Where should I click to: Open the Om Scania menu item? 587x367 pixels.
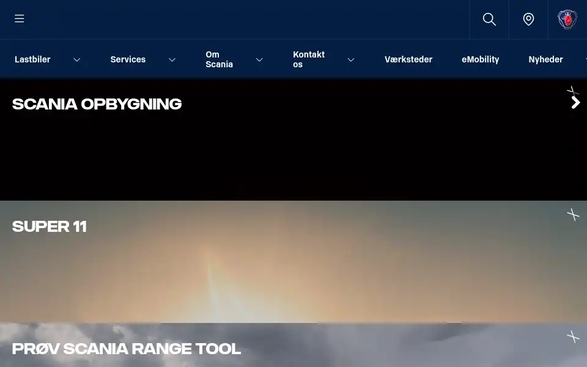[x=220, y=59]
